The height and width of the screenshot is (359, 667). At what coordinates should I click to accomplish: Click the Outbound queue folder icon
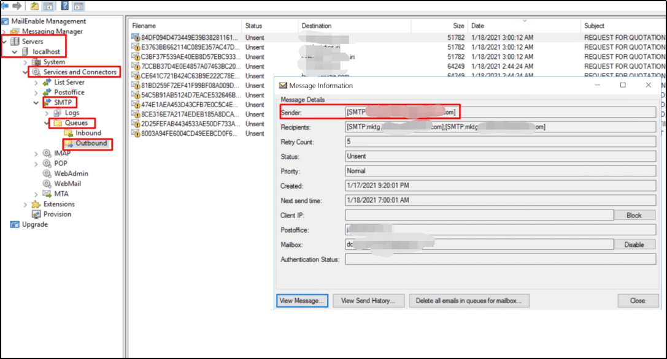[x=69, y=143]
